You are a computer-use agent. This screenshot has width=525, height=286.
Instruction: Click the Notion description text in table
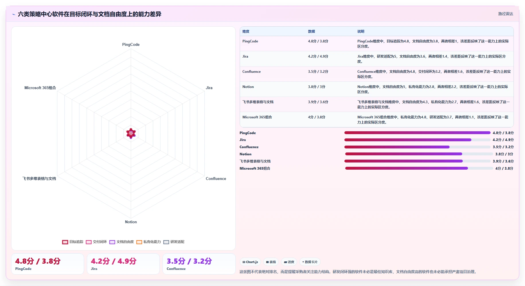pos(432,89)
